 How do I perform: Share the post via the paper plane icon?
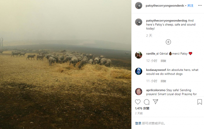pyautogui.click(x=155, y=102)
